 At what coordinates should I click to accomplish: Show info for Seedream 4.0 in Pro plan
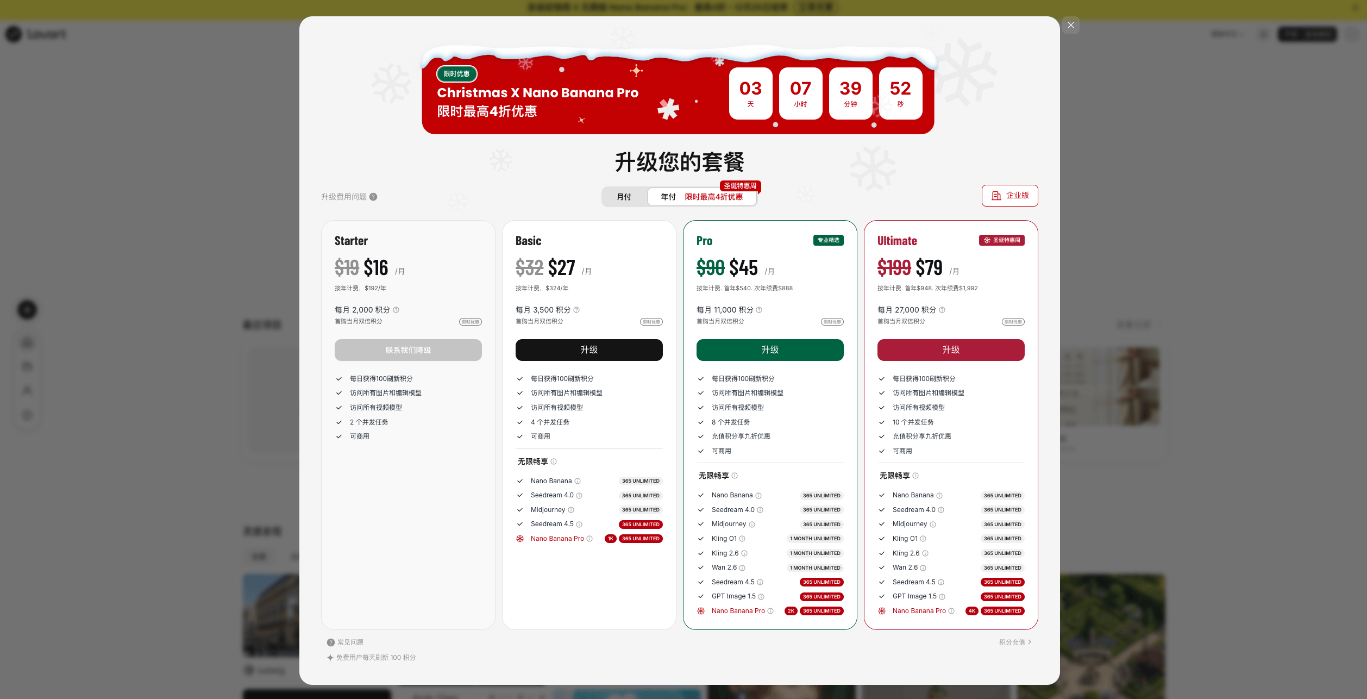tap(760, 510)
